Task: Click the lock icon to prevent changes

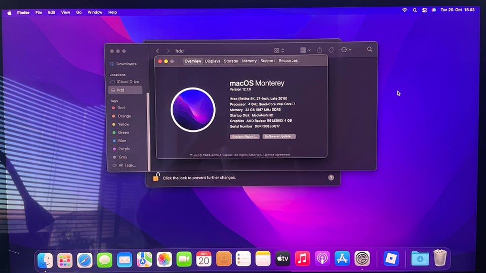Action: click(x=156, y=177)
